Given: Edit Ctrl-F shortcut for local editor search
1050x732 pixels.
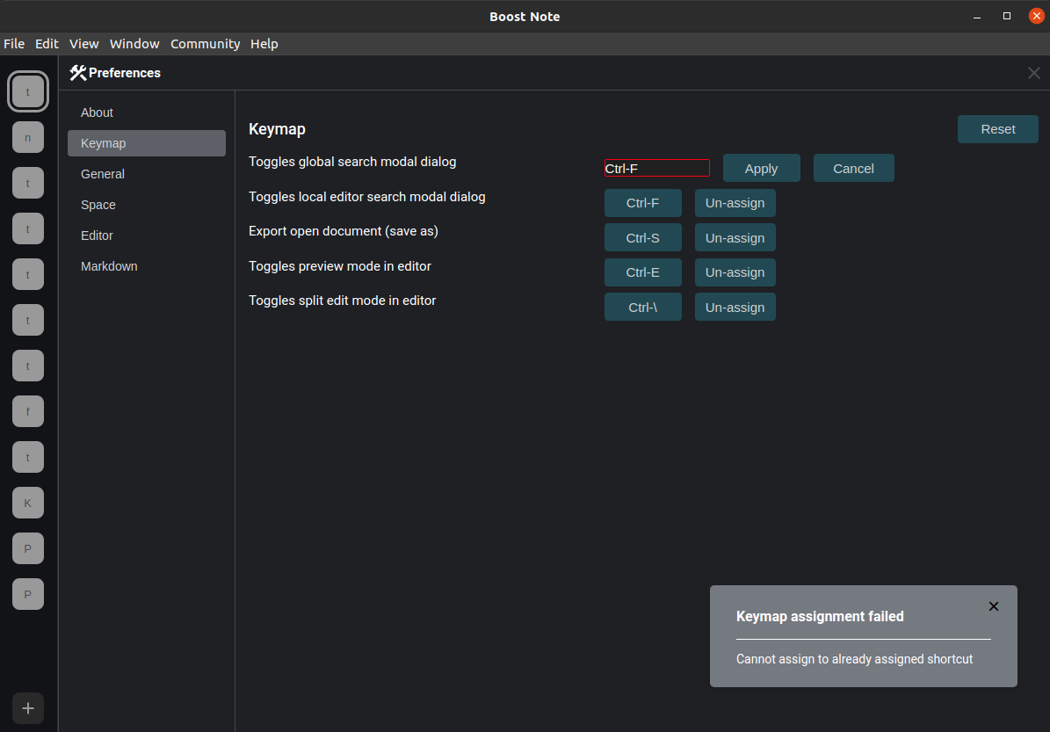Looking at the screenshot, I should pyautogui.click(x=643, y=203).
